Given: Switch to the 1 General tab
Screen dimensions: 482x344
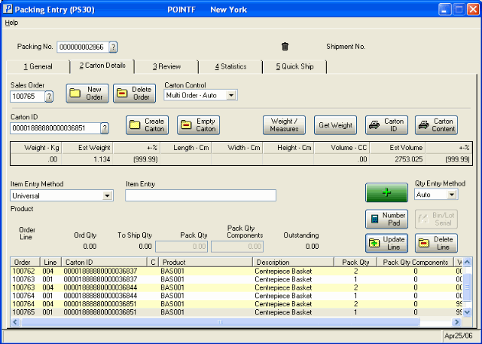Looking at the screenshot, I should [38, 66].
